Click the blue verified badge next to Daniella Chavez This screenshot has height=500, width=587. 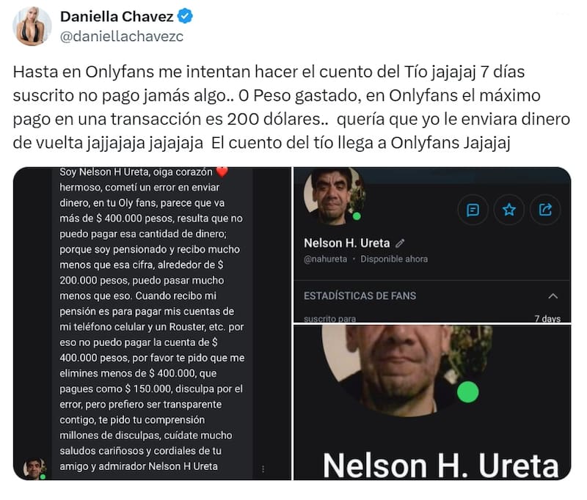185,16
